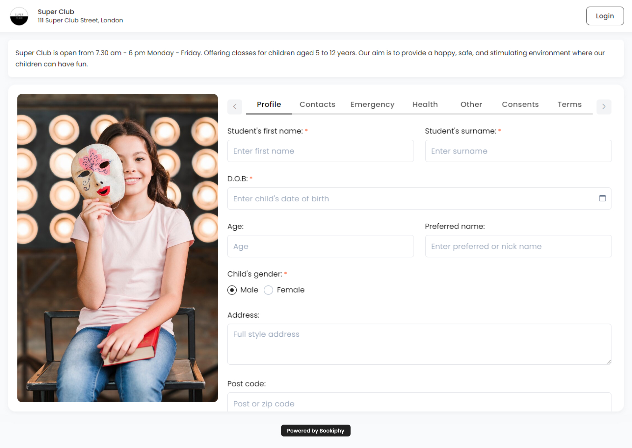Click the Login button
The width and height of the screenshot is (632, 448).
[x=604, y=16]
